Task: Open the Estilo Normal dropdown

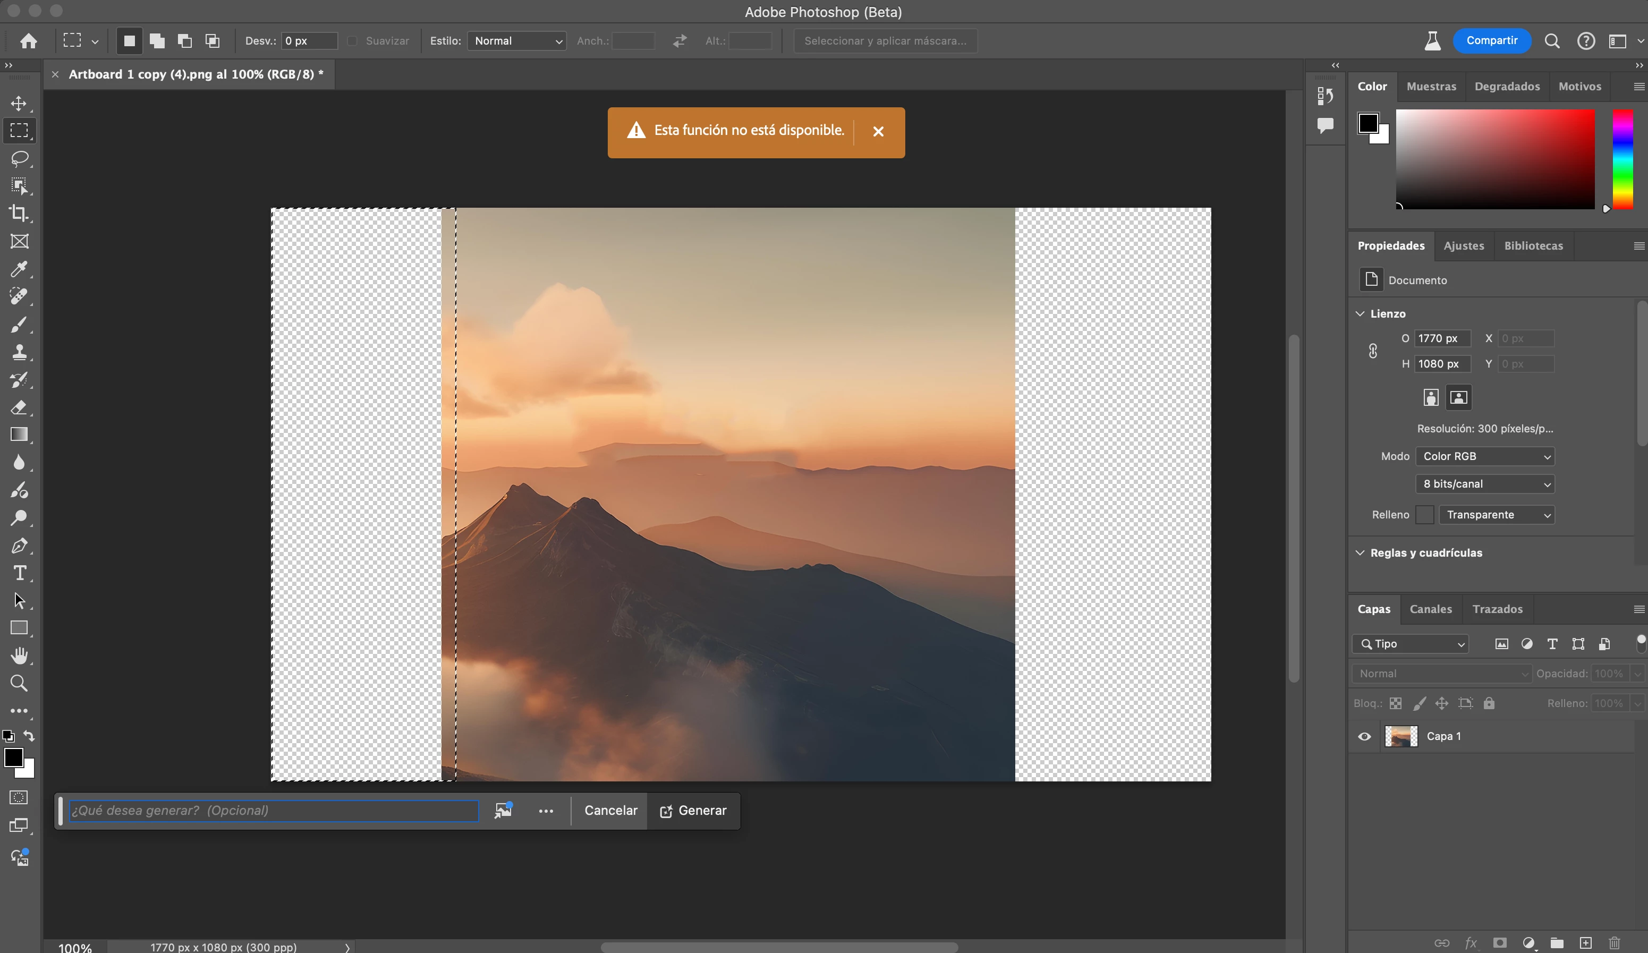Action: pyautogui.click(x=516, y=41)
